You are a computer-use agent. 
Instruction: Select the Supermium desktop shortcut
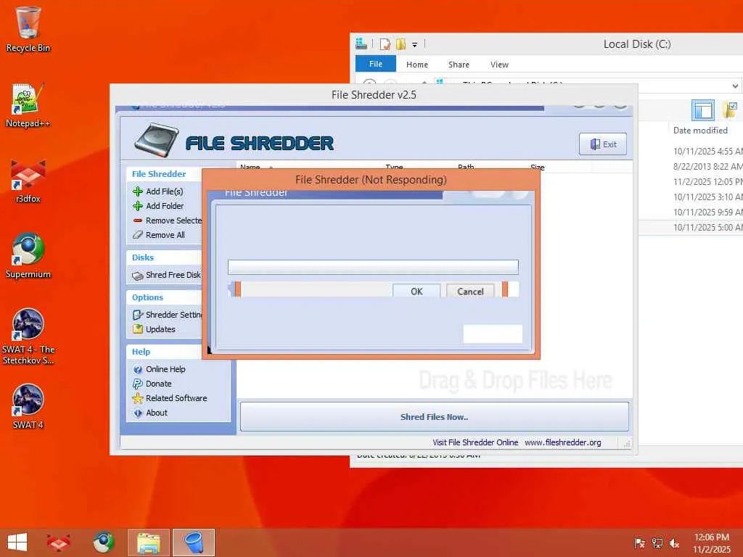pos(28,256)
